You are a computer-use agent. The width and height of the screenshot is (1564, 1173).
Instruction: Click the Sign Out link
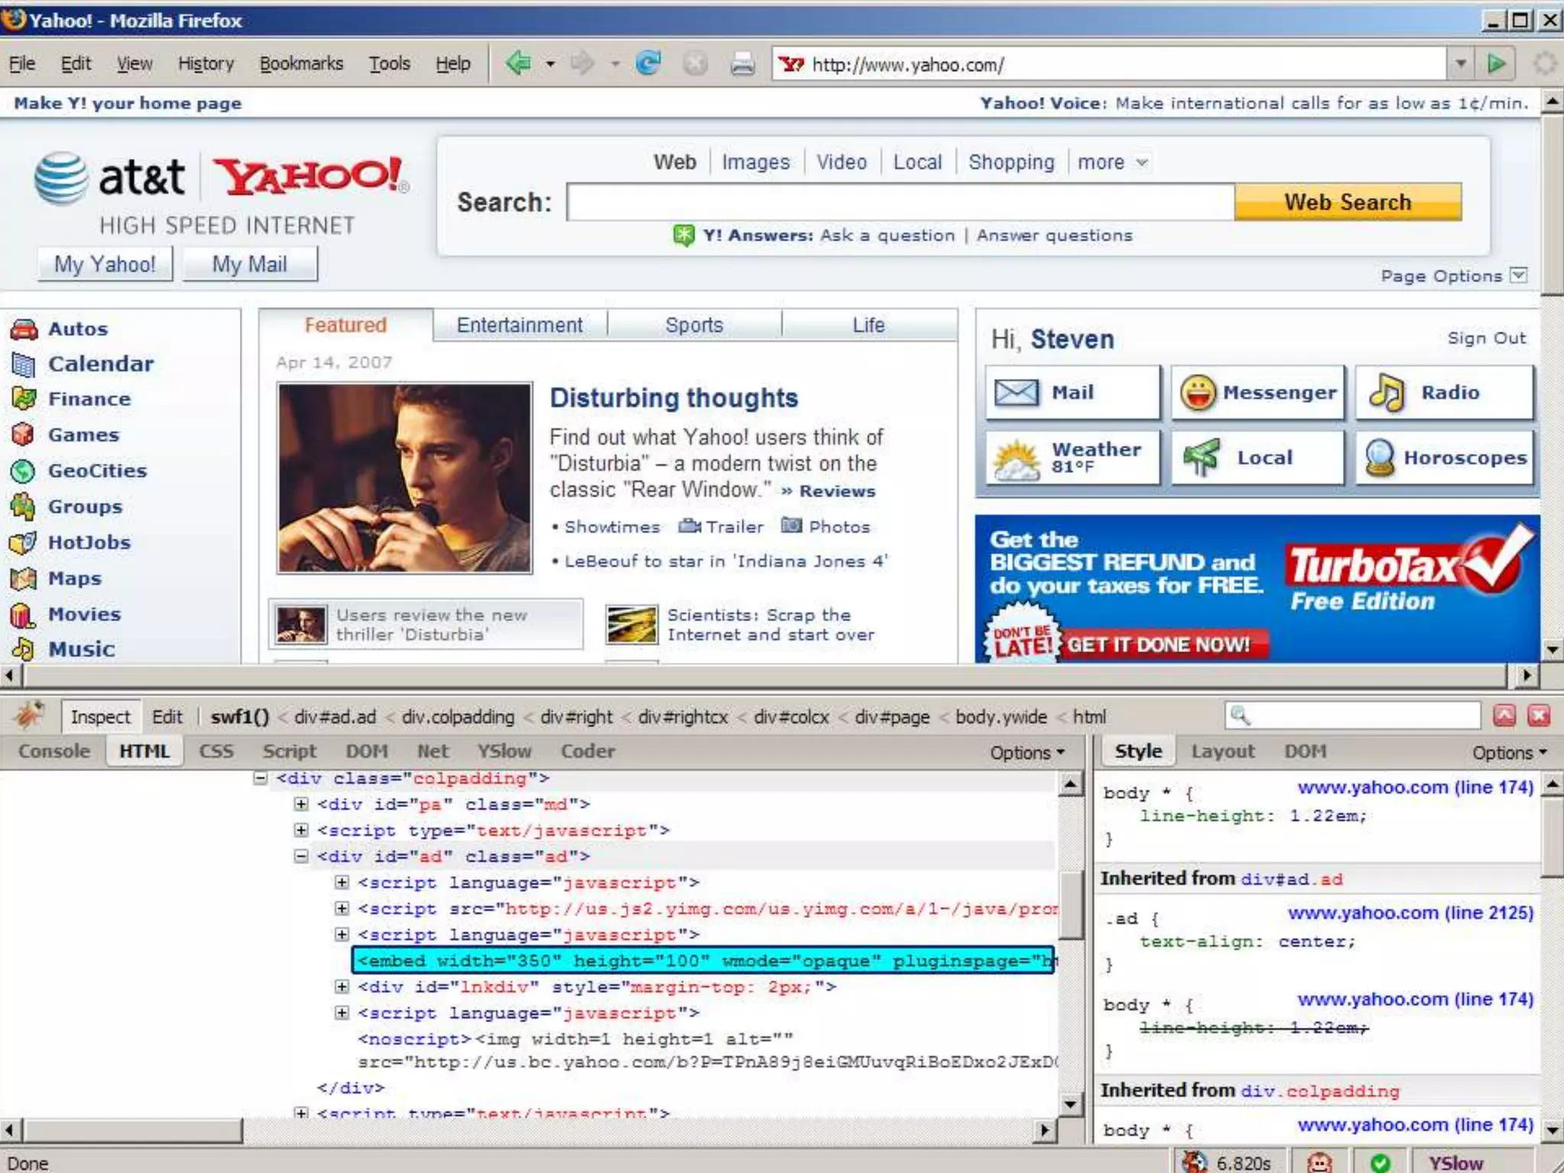(1486, 338)
